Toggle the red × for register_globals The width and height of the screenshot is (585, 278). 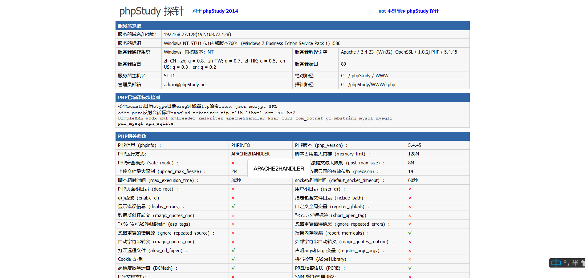[x=410, y=206]
